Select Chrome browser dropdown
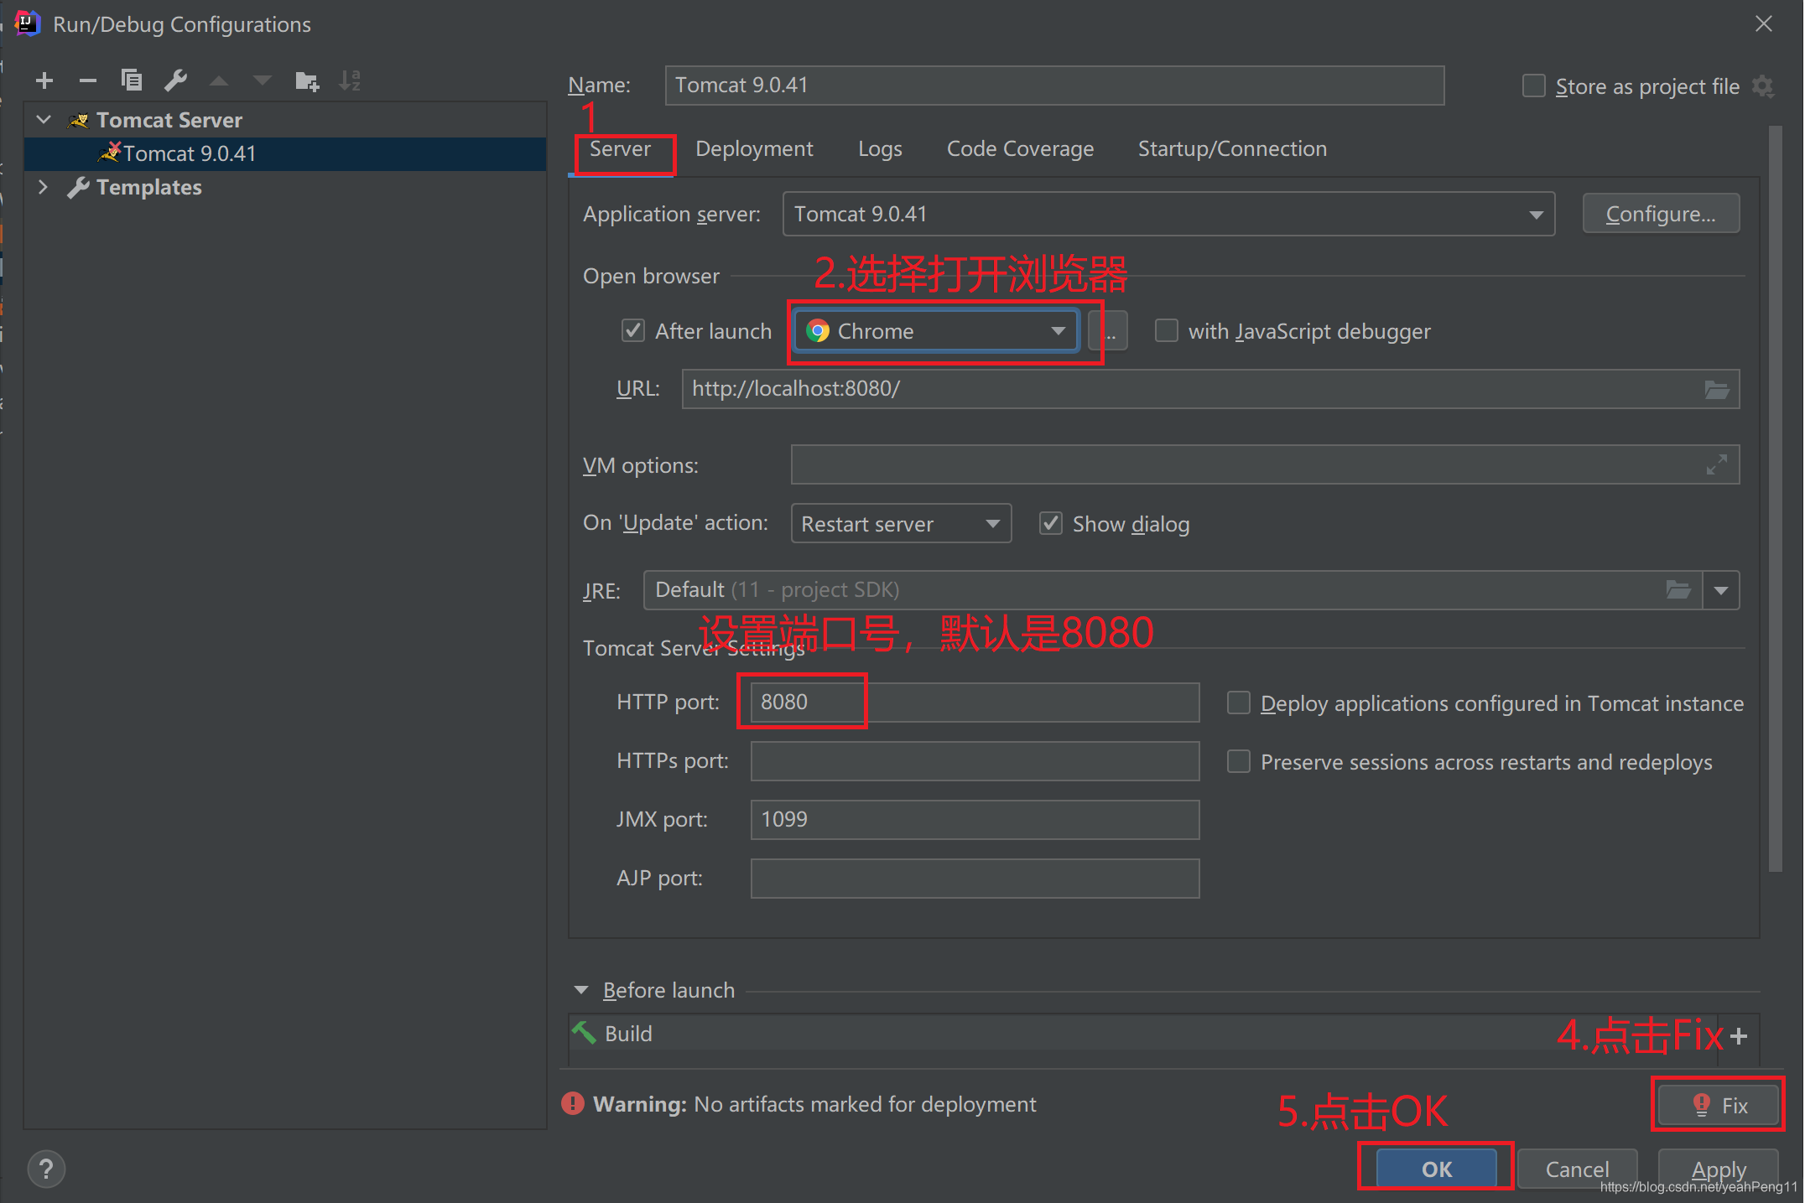1805x1203 pixels. pyautogui.click(x=934, y=330)
